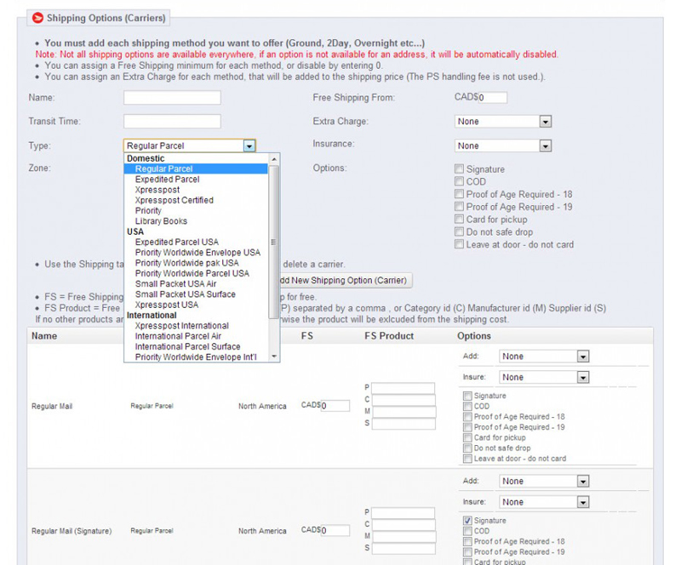Click North America zone in Regular Mail row

[262, 407]
